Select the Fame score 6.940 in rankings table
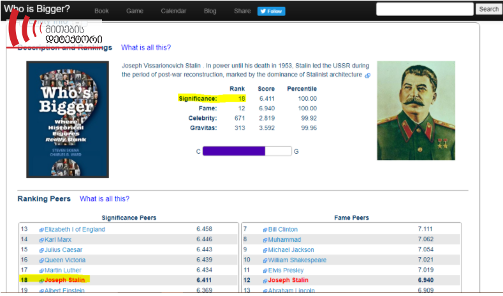Viewport: 503px width, 296px height. point(267,108)
